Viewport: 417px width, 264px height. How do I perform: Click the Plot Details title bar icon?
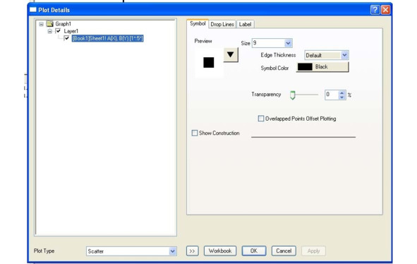coord(33,10)
